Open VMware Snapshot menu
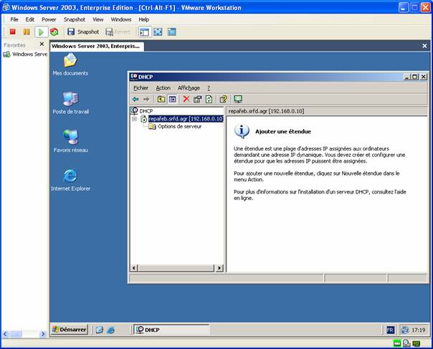 [75, 19]
